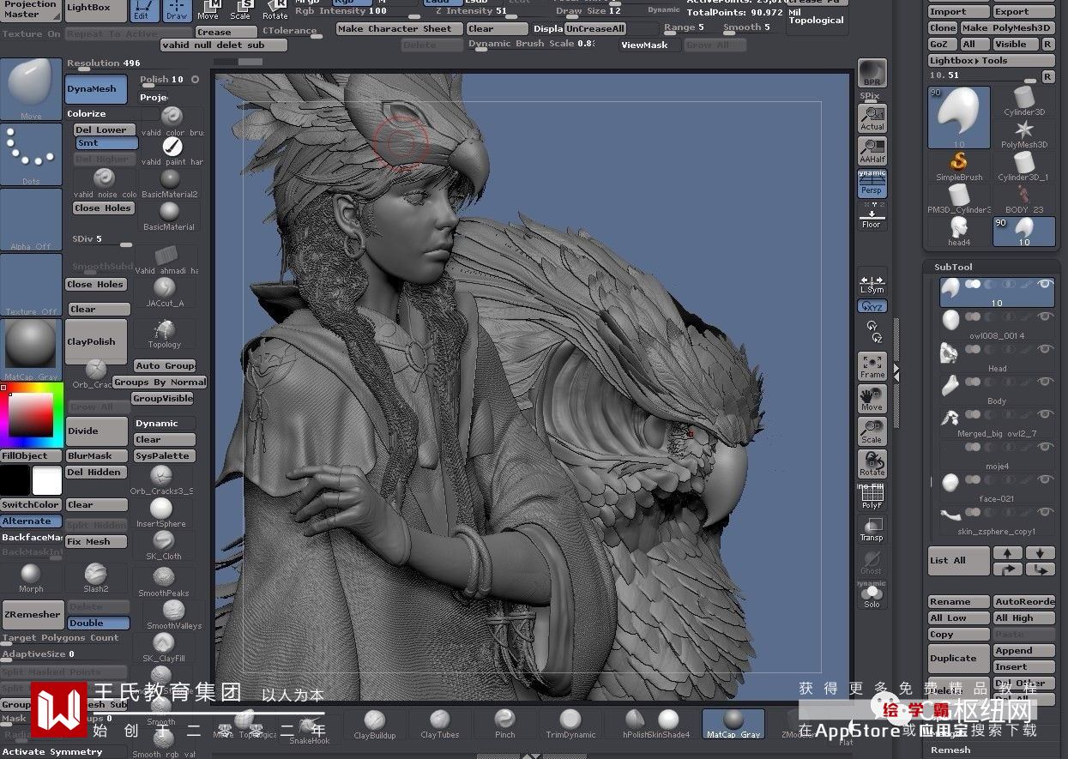Collapse the SubTool panel header

(x=953, y=267)
